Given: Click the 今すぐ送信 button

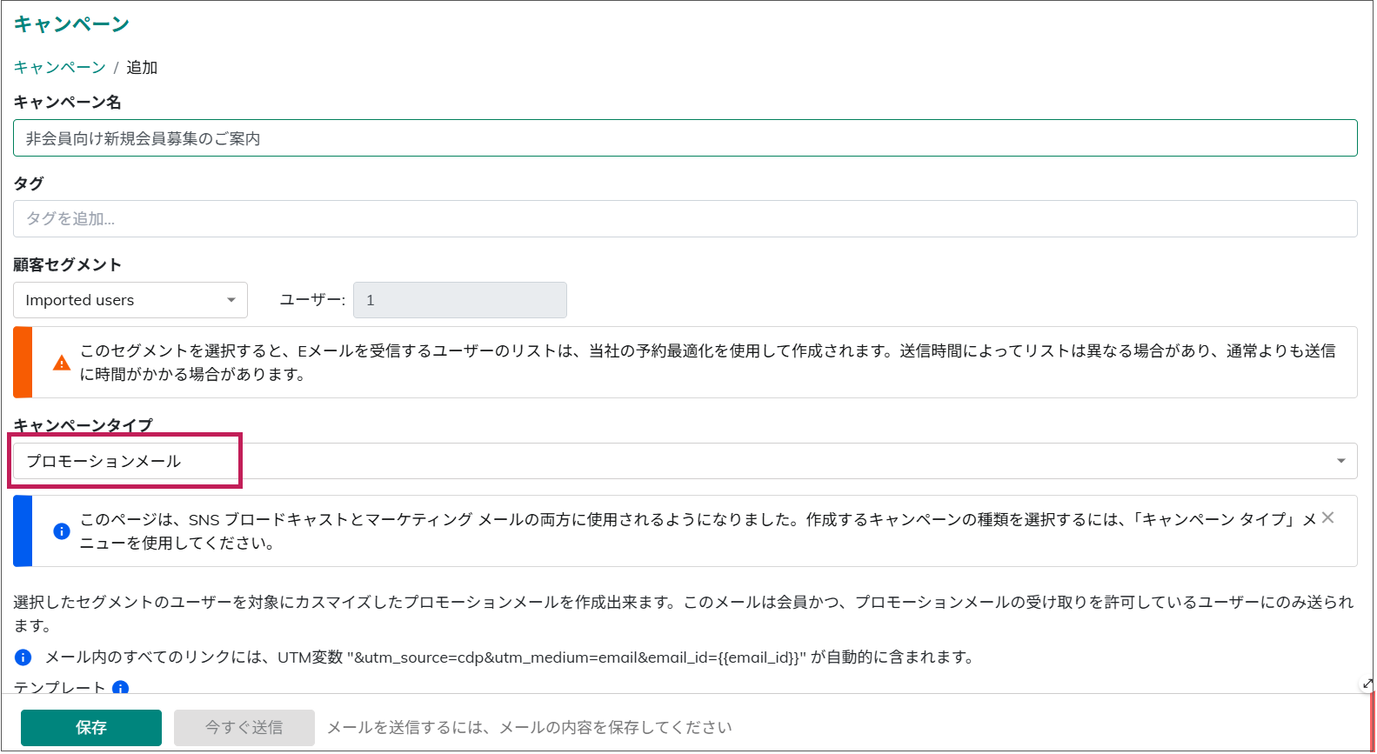Looking at the screenshot, I should click(244, 728).
